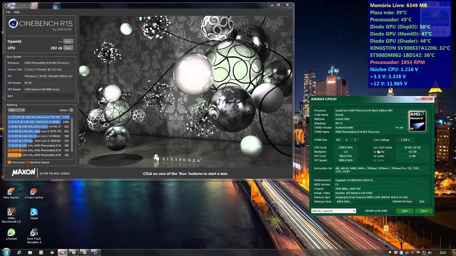Select ranking row Intel Core i7-3930K 1096
Viewport: 456px width, 256px height.
(x=38, y=122)
